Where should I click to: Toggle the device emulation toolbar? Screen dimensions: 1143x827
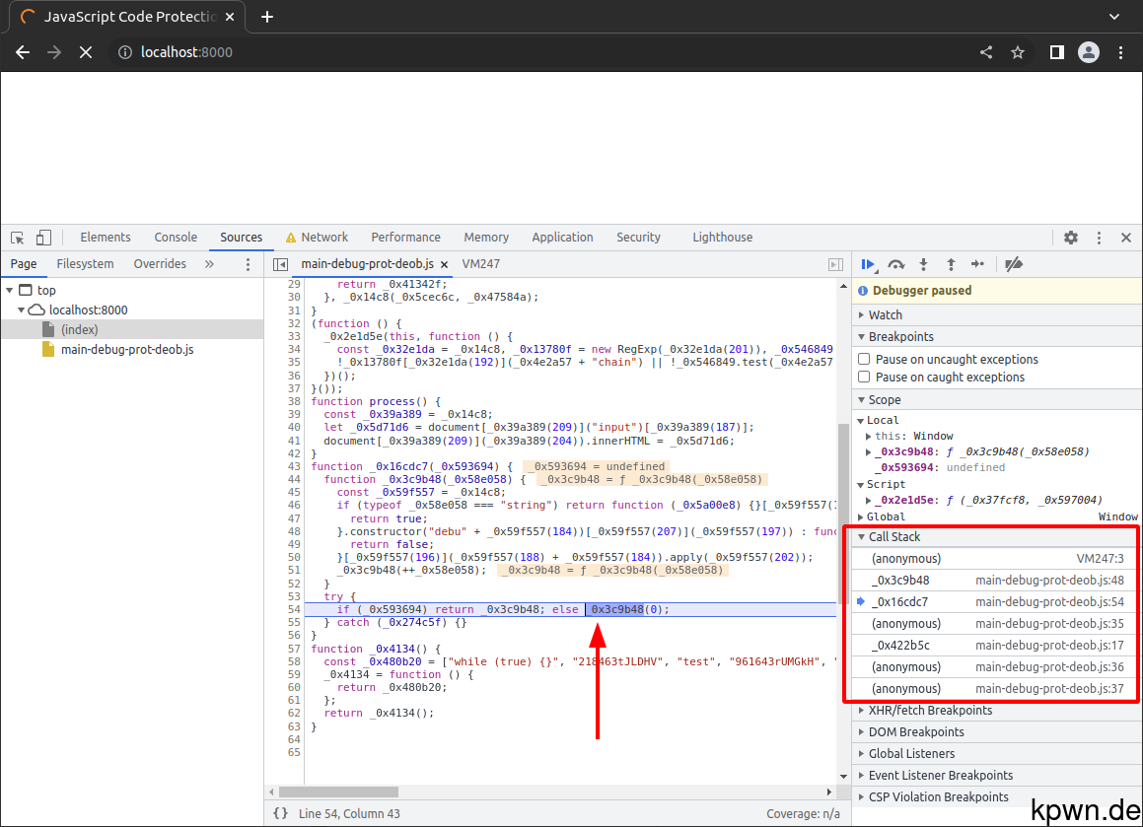41,238
